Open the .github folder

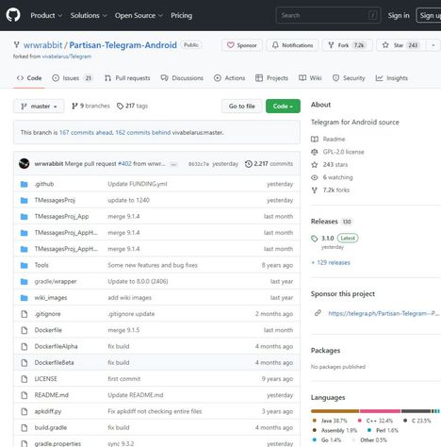click(44, 184)
